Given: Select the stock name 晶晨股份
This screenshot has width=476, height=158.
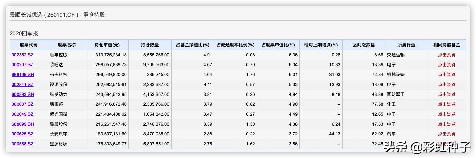Looking at the screenshot, I should click(x=59, y=124).
